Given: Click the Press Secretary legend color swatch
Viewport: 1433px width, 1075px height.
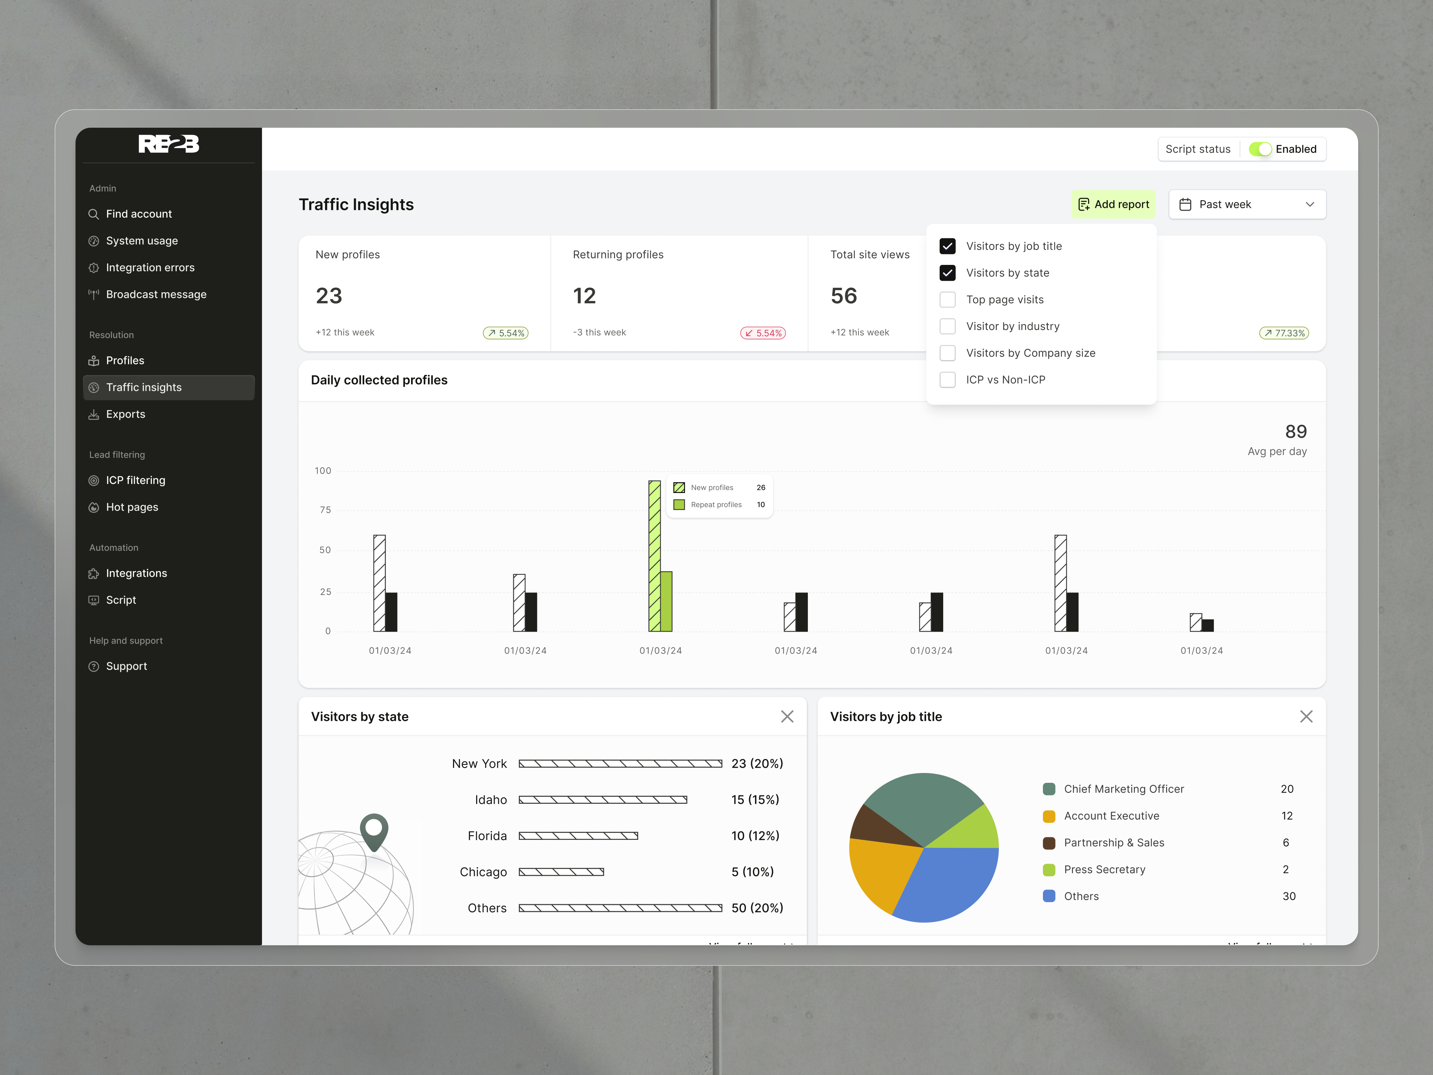Looking at the screenshot, I should 1049,870.
